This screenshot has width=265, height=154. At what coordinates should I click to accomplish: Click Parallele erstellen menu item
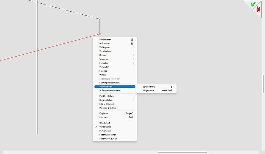108,108
